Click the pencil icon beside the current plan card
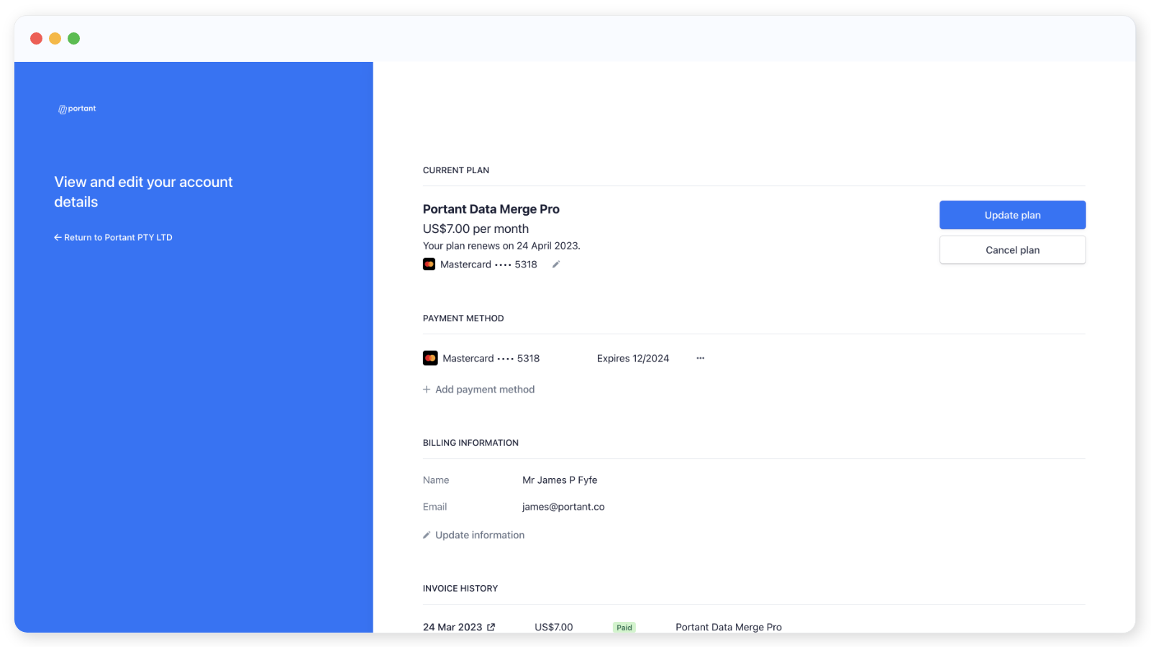Screen dimensions: 1151x647 pos(555,265)
